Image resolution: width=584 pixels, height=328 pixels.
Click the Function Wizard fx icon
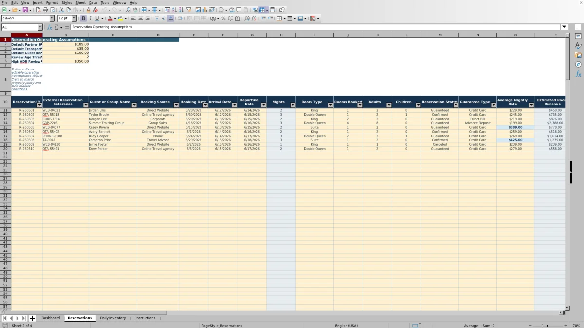click(x=50, y=27)
